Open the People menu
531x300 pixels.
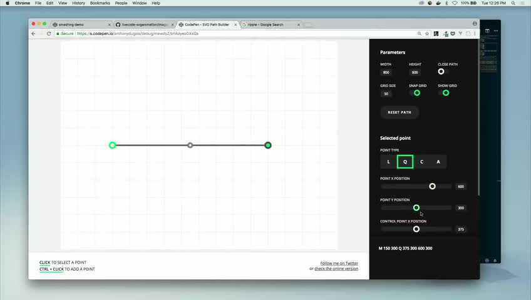click(x=121, y=3)
